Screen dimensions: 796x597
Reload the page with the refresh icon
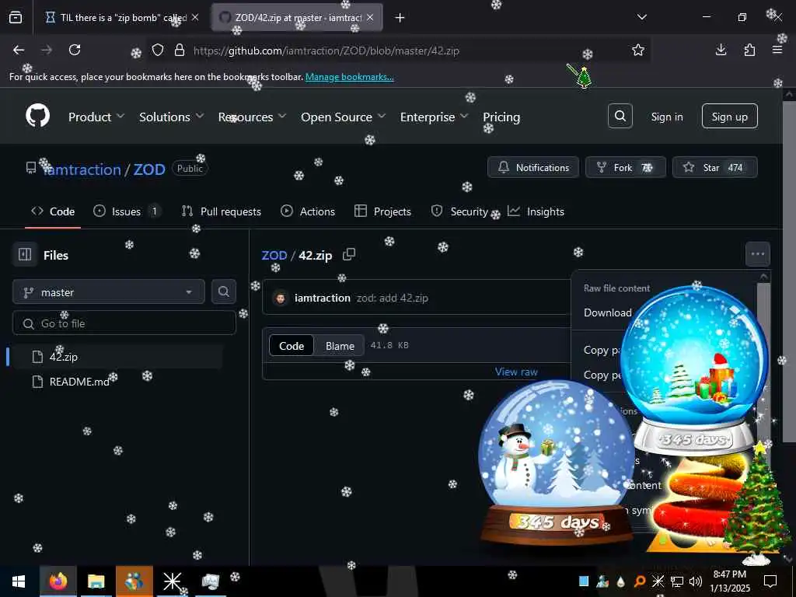click(75, 50)
